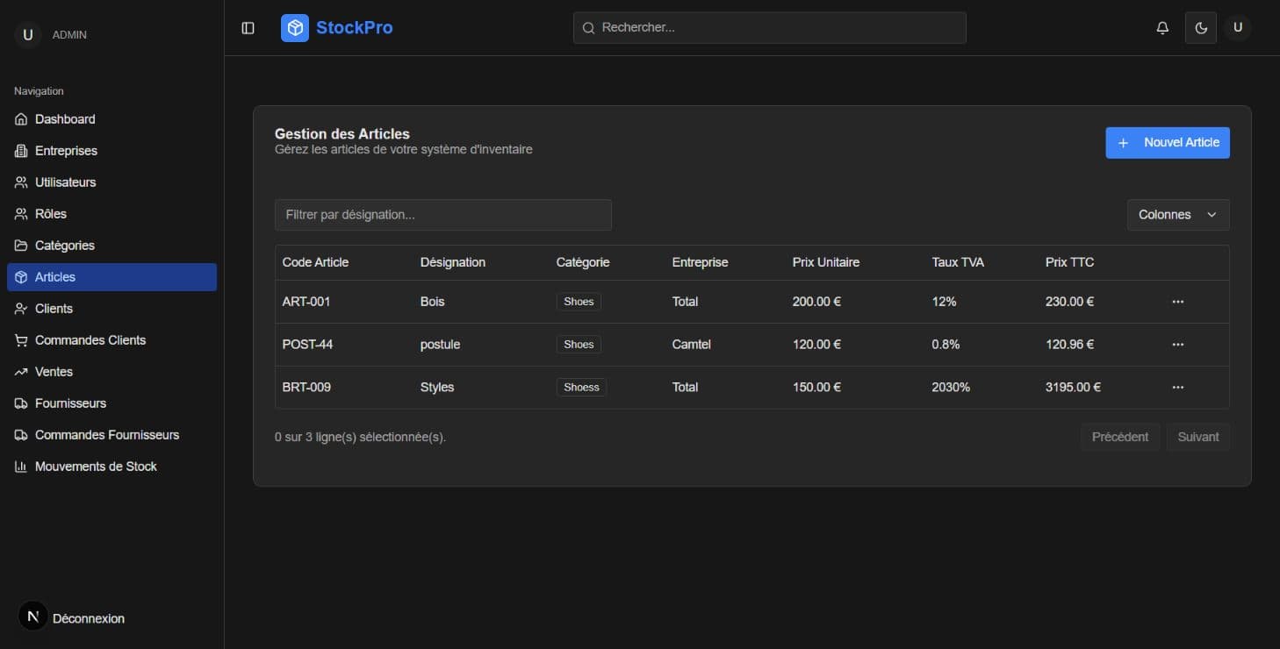
Task: Click Code Article column header
Action: [x=315, y=262]
